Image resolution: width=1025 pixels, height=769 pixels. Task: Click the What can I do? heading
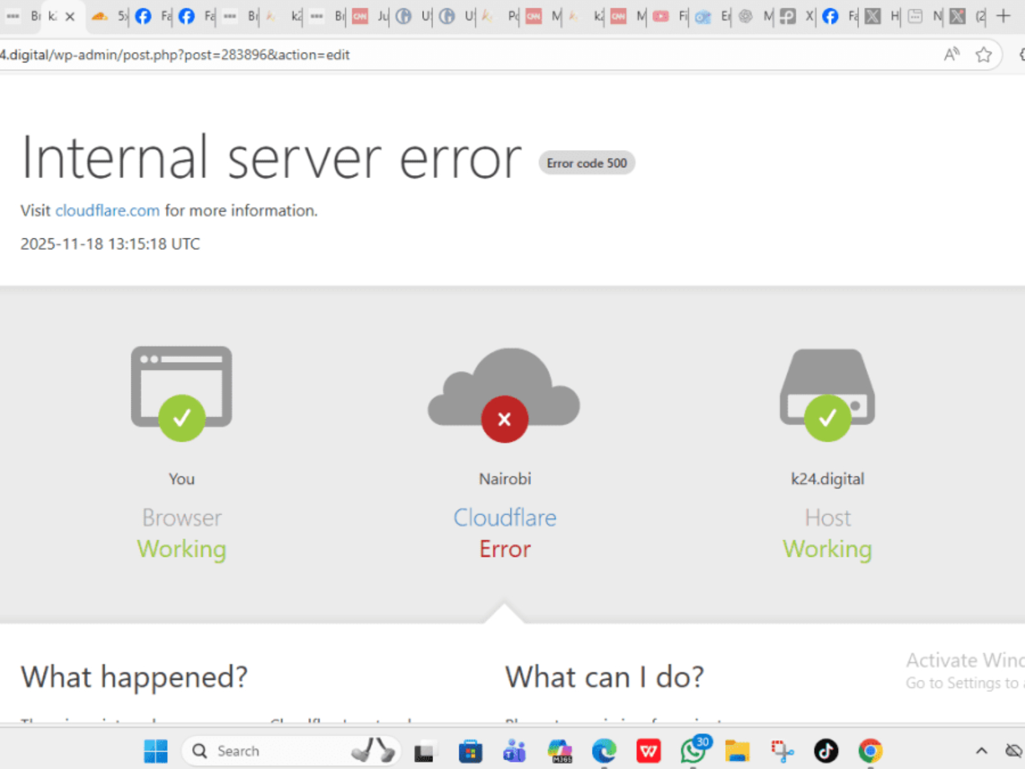(x=604, y=677)
